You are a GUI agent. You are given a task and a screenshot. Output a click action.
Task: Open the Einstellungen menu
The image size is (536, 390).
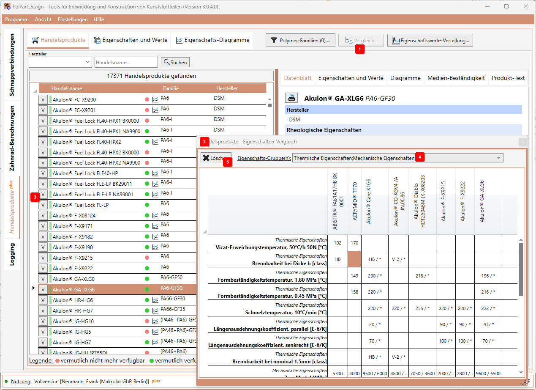[x=73, y=19]
